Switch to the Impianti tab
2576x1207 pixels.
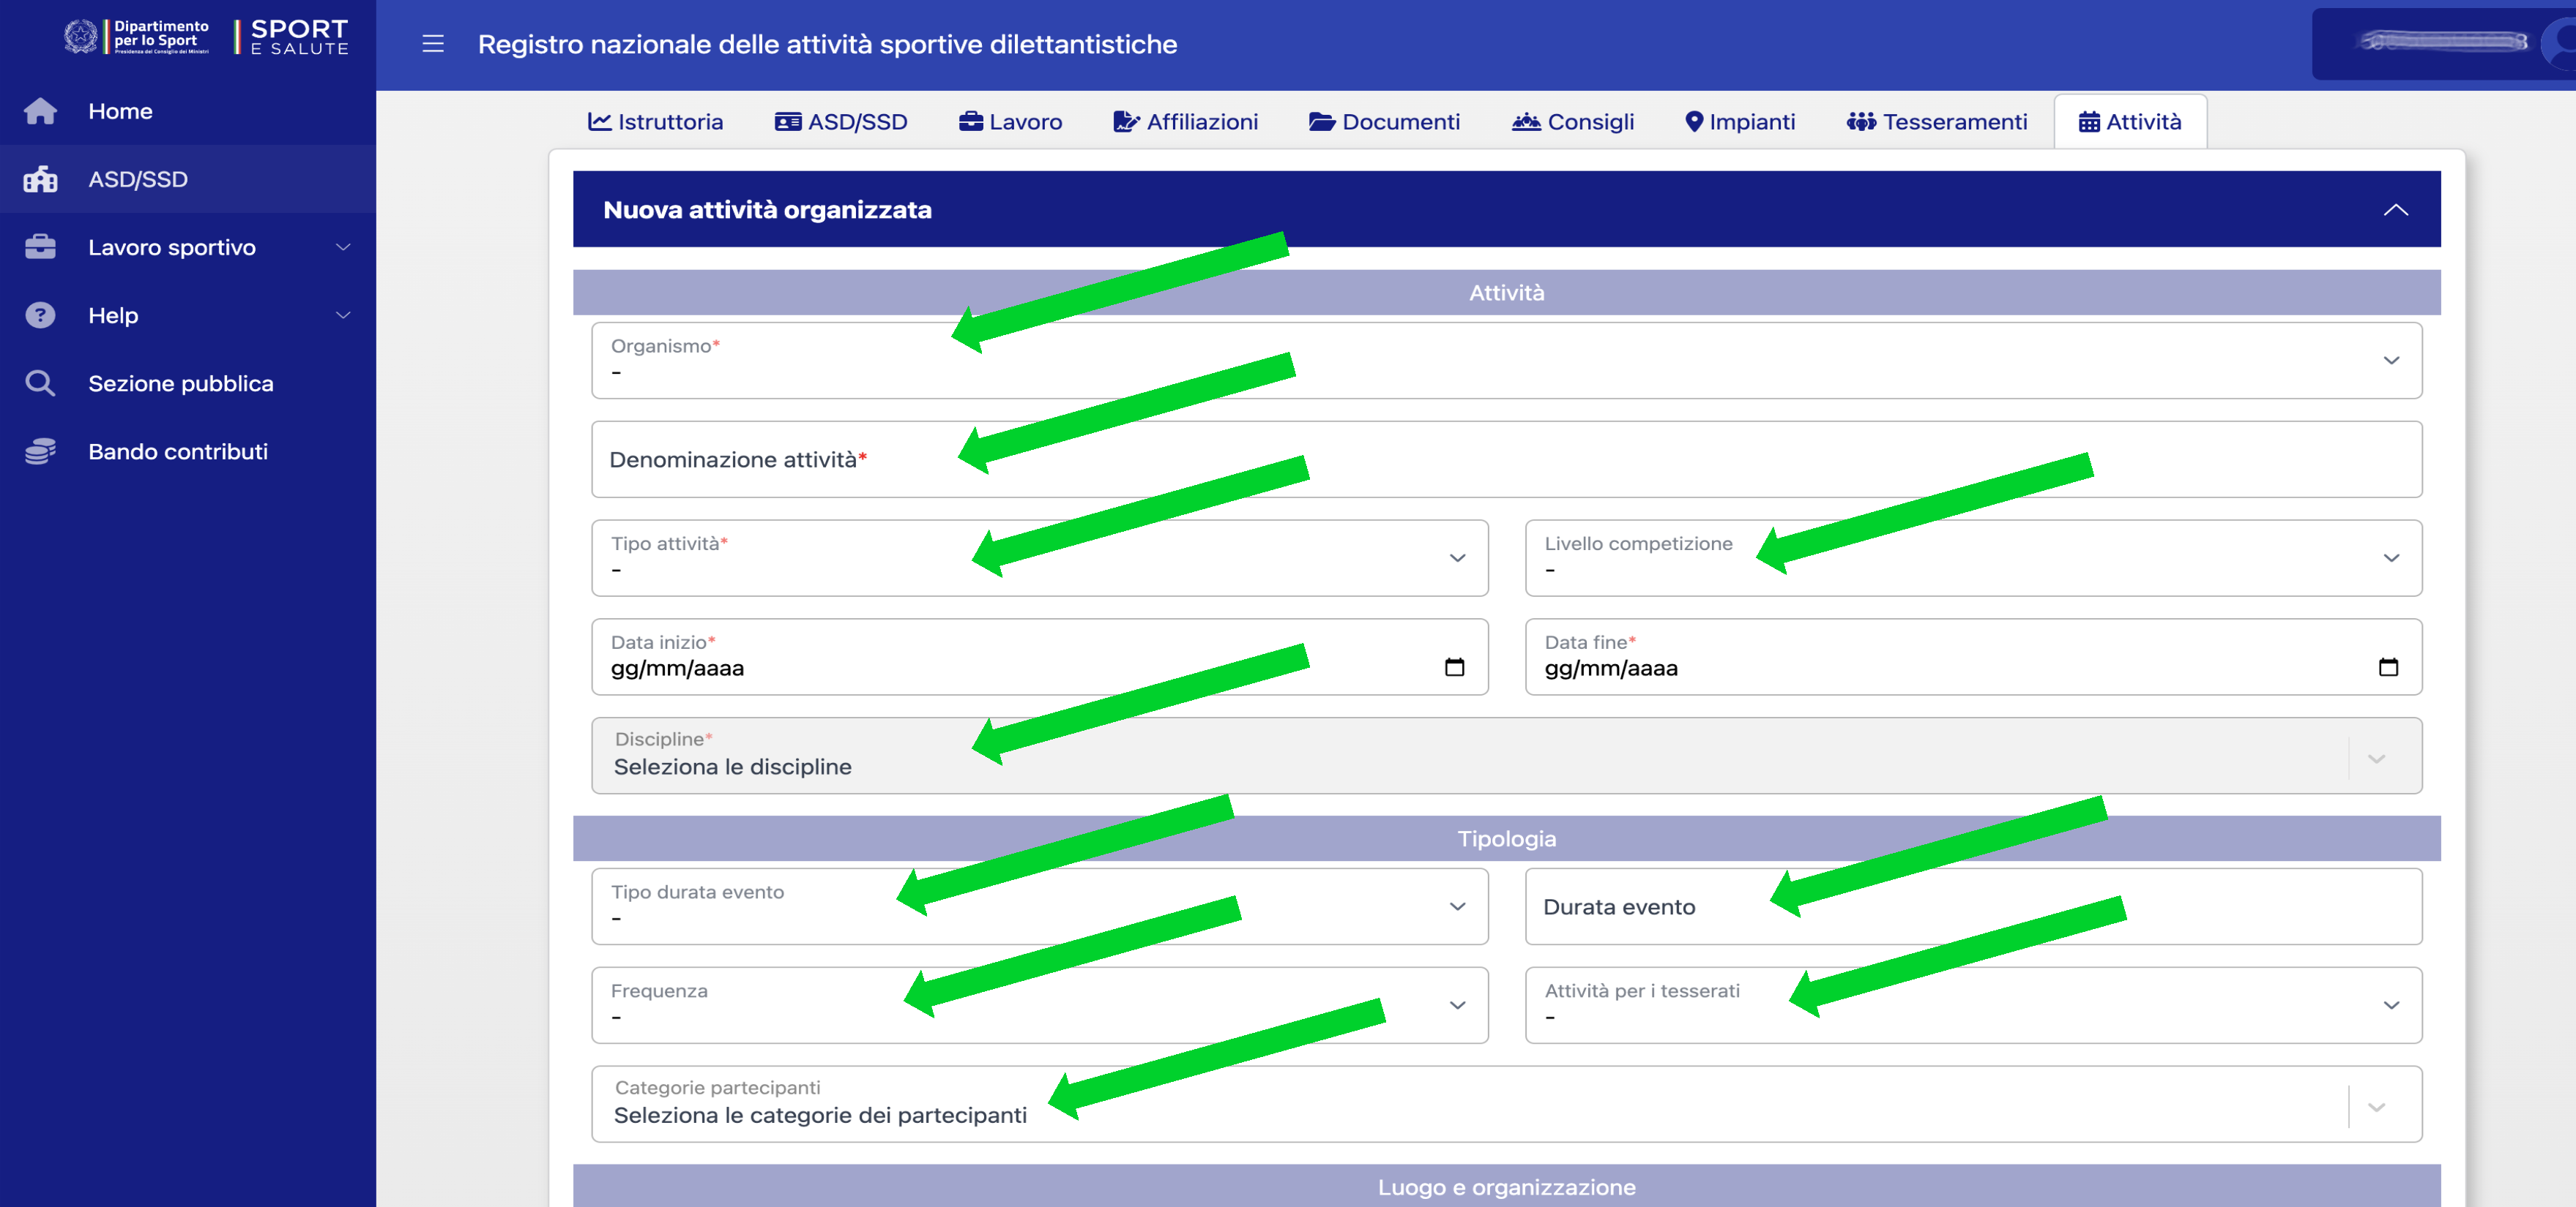(1740, 122)
